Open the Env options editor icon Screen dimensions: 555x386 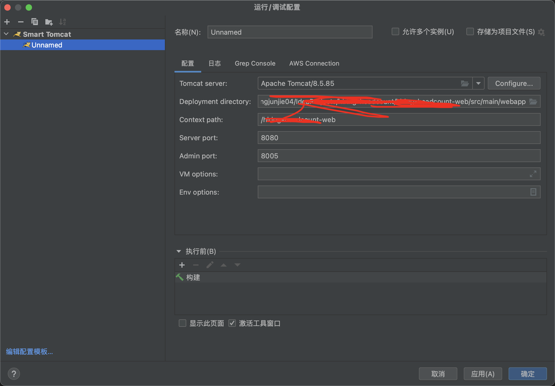click(533, 192)
